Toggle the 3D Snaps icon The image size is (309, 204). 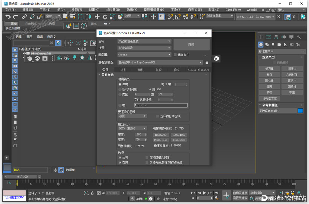170,17
